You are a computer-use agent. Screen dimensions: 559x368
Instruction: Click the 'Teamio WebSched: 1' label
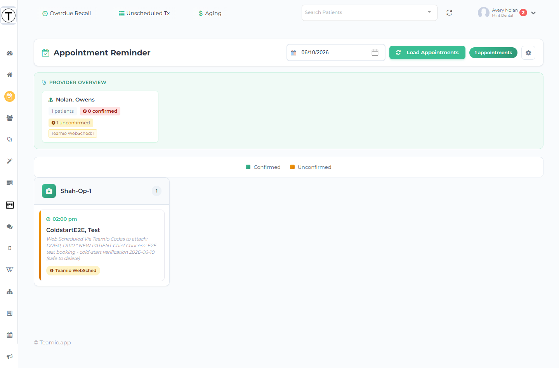(x=73, y=133)
